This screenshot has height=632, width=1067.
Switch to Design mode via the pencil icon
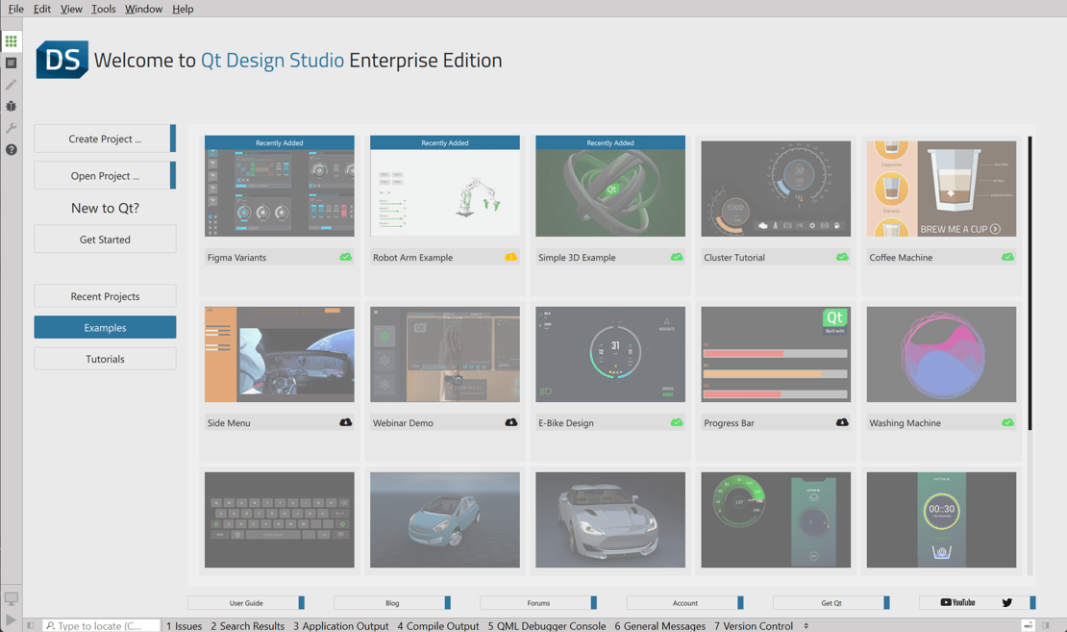click(11, 85)
